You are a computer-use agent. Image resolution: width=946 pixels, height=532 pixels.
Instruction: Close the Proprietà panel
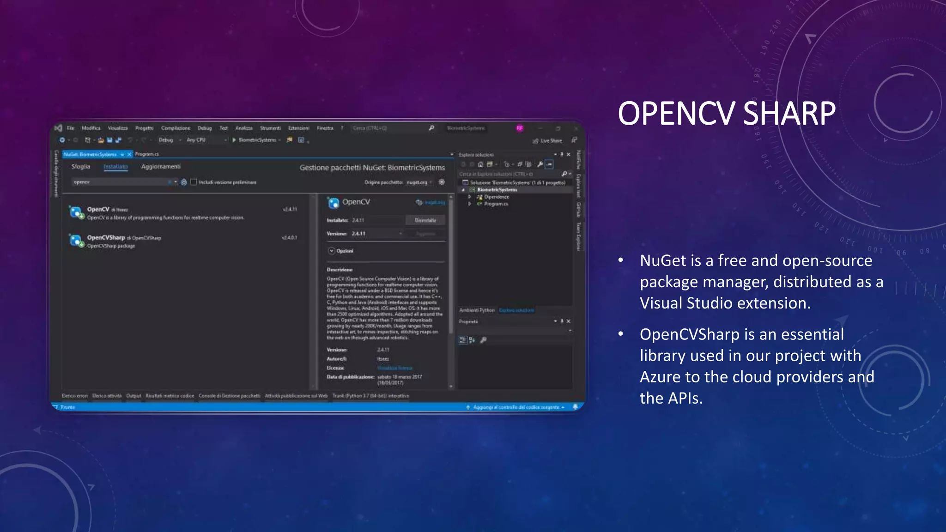click(569, 321)
